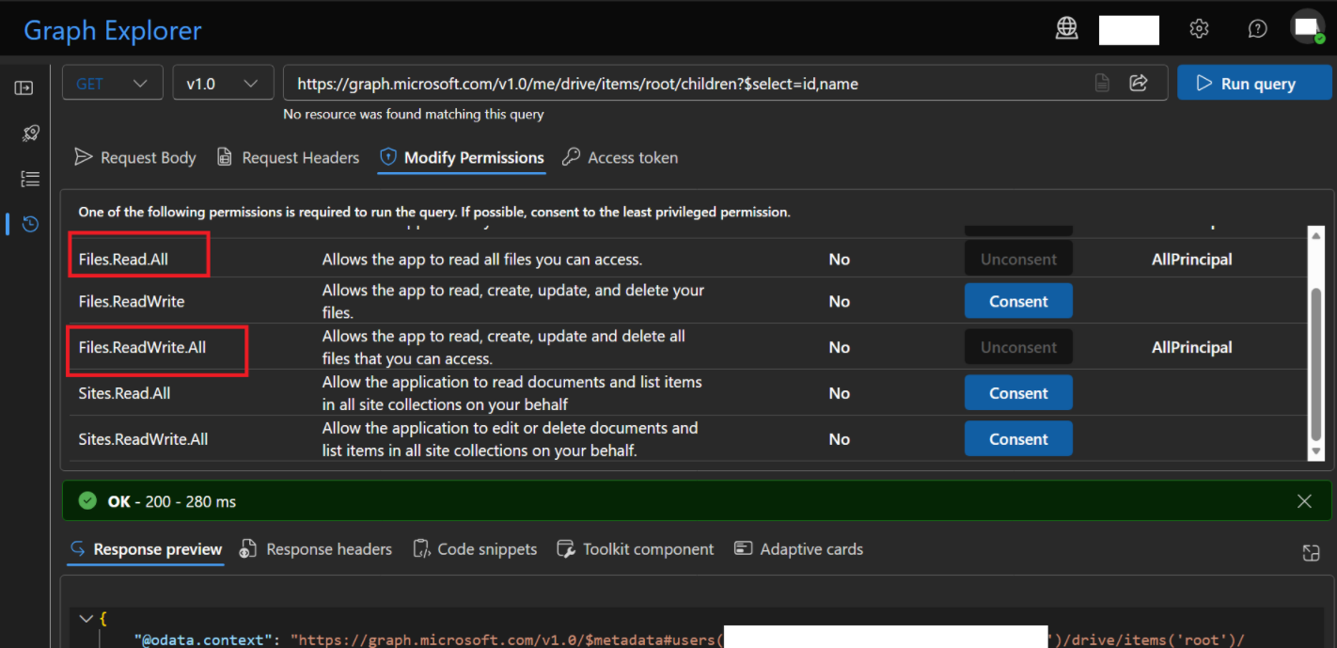
Task: Open the help question mark icon
Action: point(1257,28)
